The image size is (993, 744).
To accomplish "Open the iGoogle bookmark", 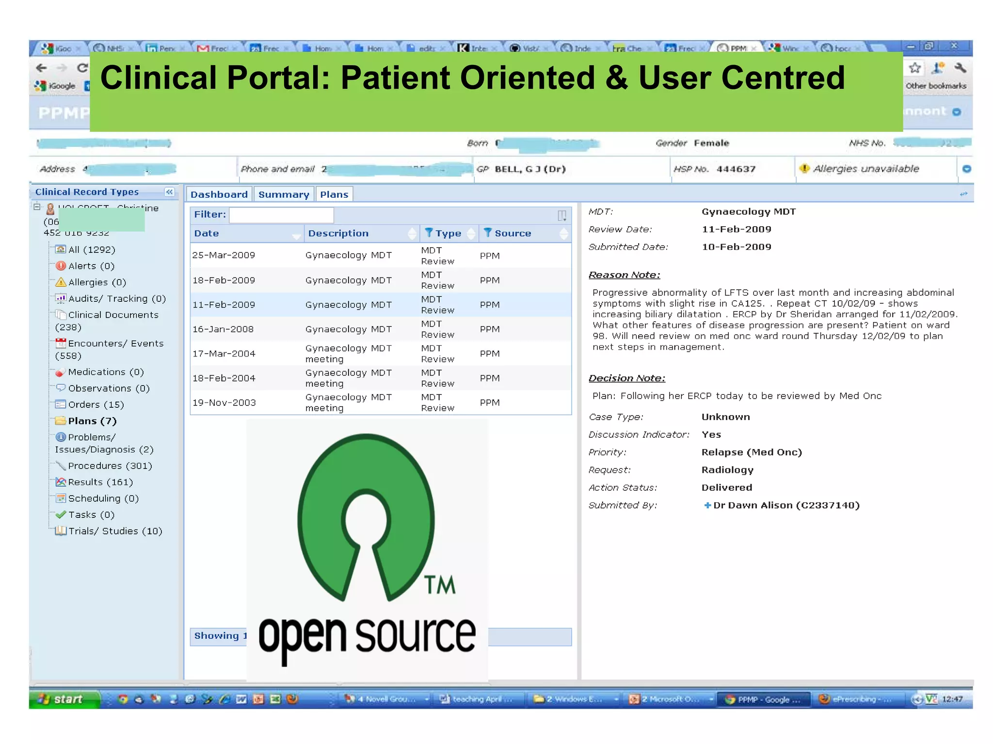I will coord(55,86).
